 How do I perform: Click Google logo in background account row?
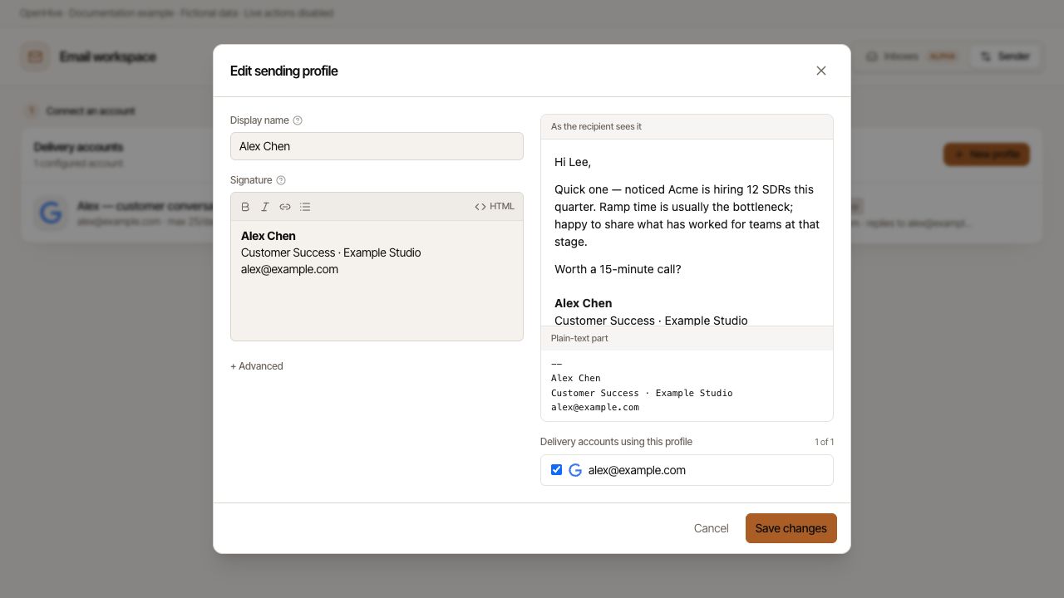tap(51, 213)
